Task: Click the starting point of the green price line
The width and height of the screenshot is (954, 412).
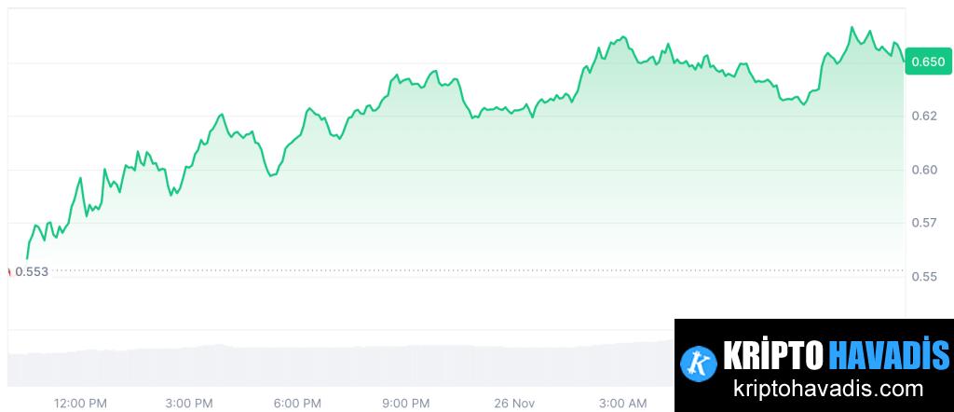Action: [27, 258]
